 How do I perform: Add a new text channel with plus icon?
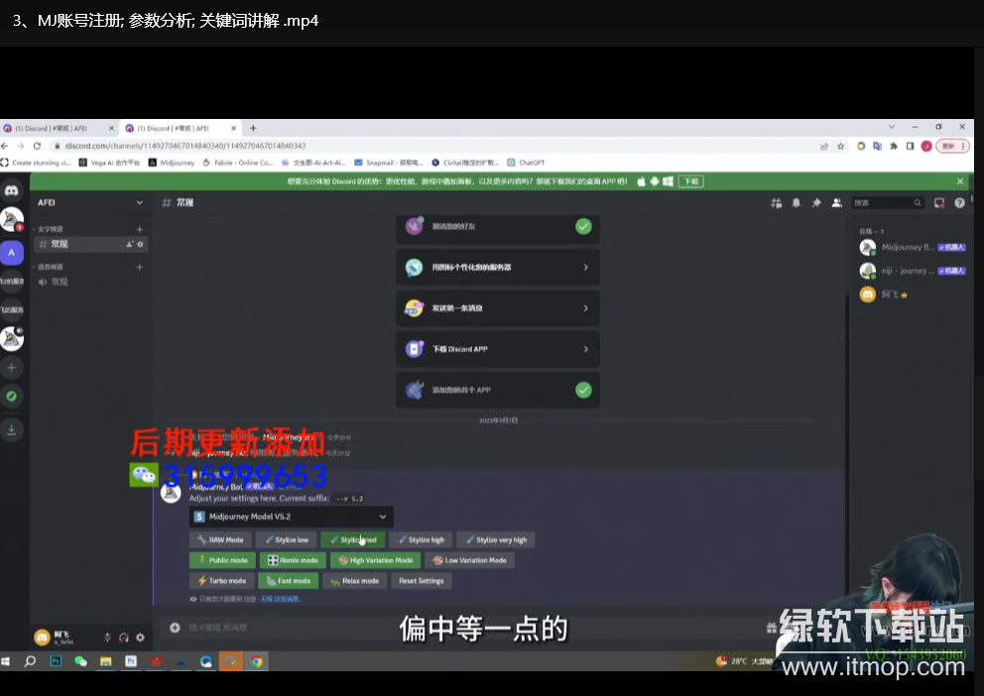pos(139,229)
